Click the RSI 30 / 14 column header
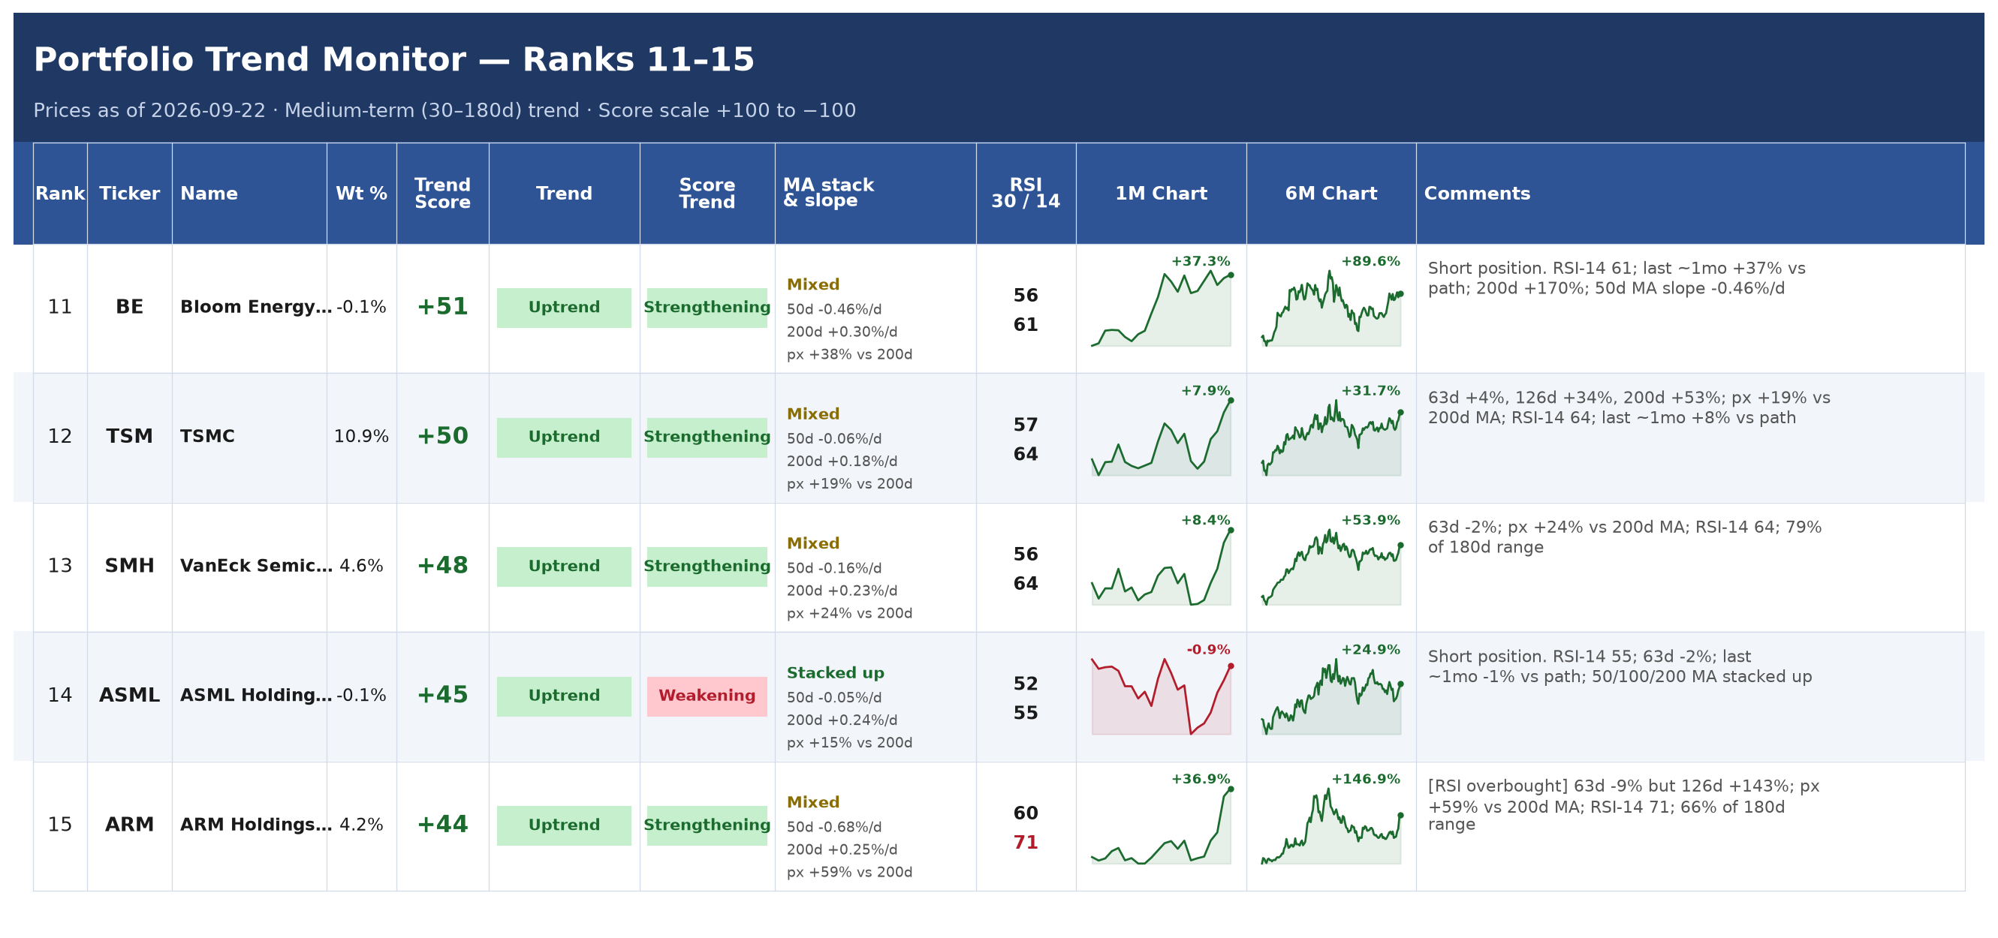The image size is (1998, 938). tap(1026, 193)
